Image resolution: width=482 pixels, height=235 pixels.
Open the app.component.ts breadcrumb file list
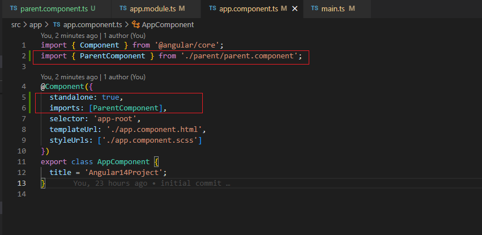(91, 25)
